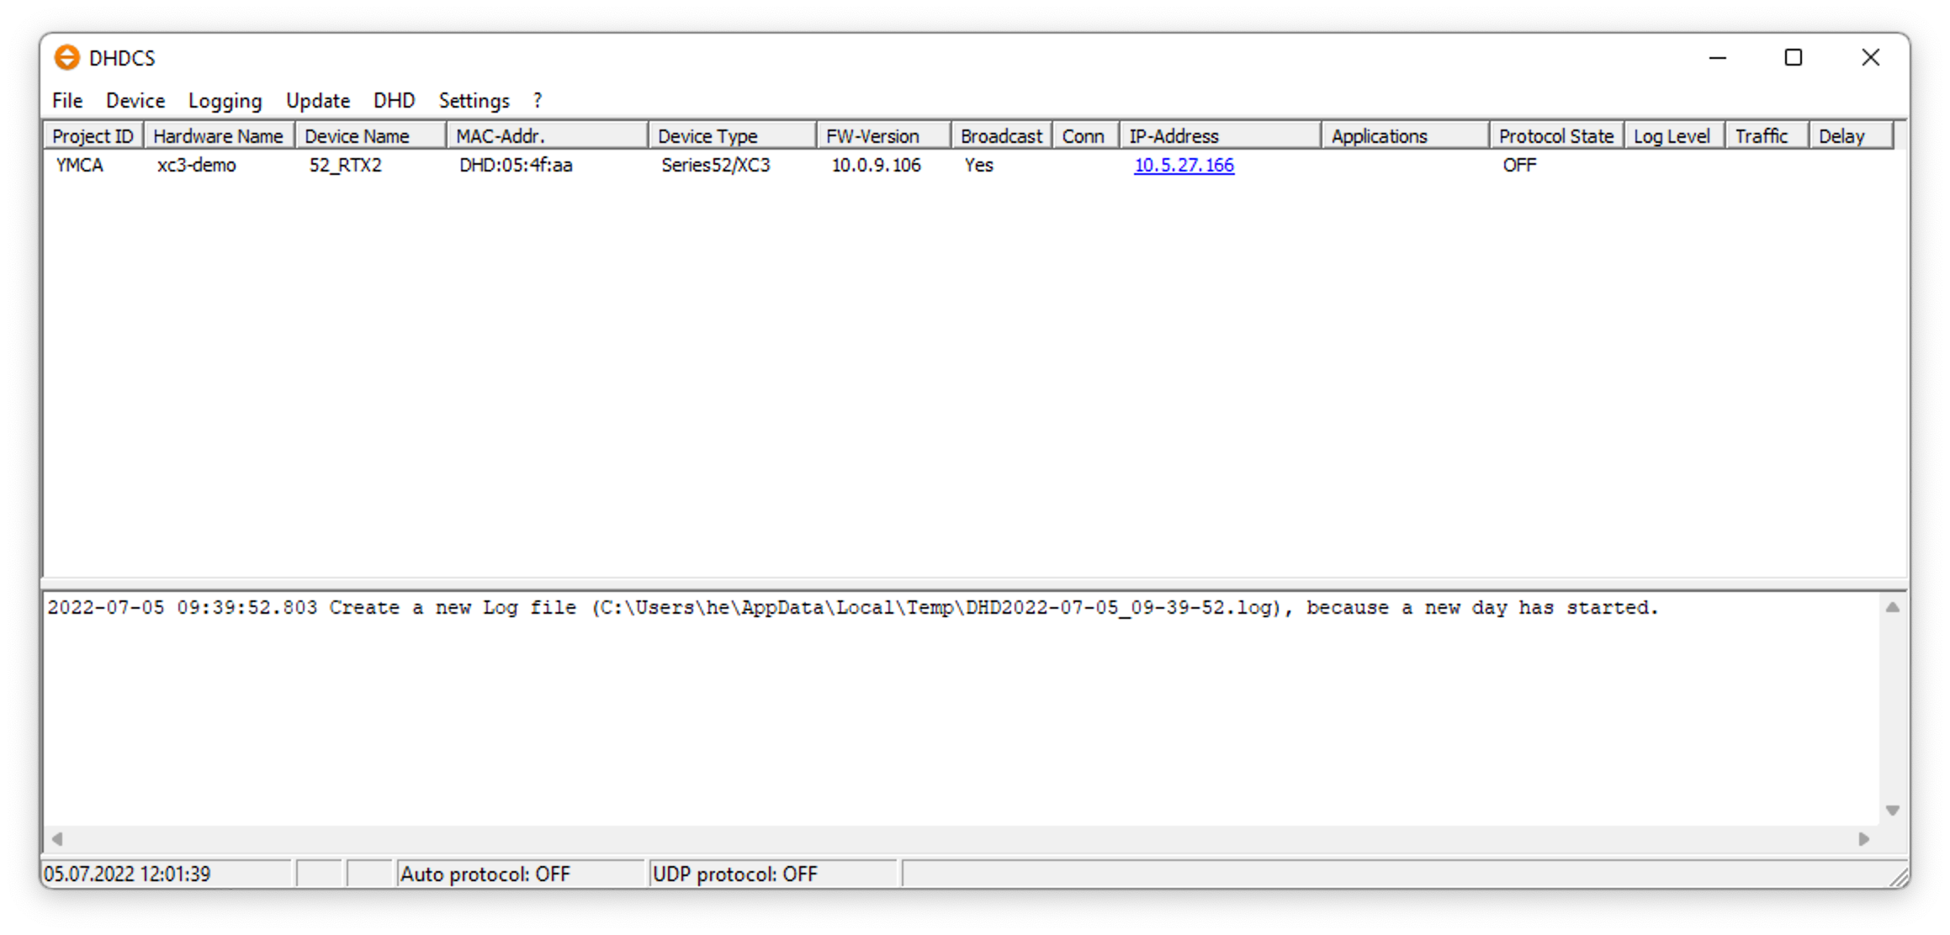
Task: Click the Auto protocol: OFF status field
Action: [x=520, y=874]
